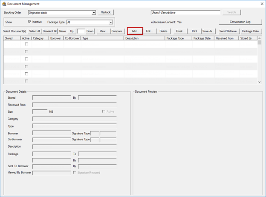Click the Package Date... button
Image resolution: width=266 pixels, height=197 pixels.
point(251,31)
